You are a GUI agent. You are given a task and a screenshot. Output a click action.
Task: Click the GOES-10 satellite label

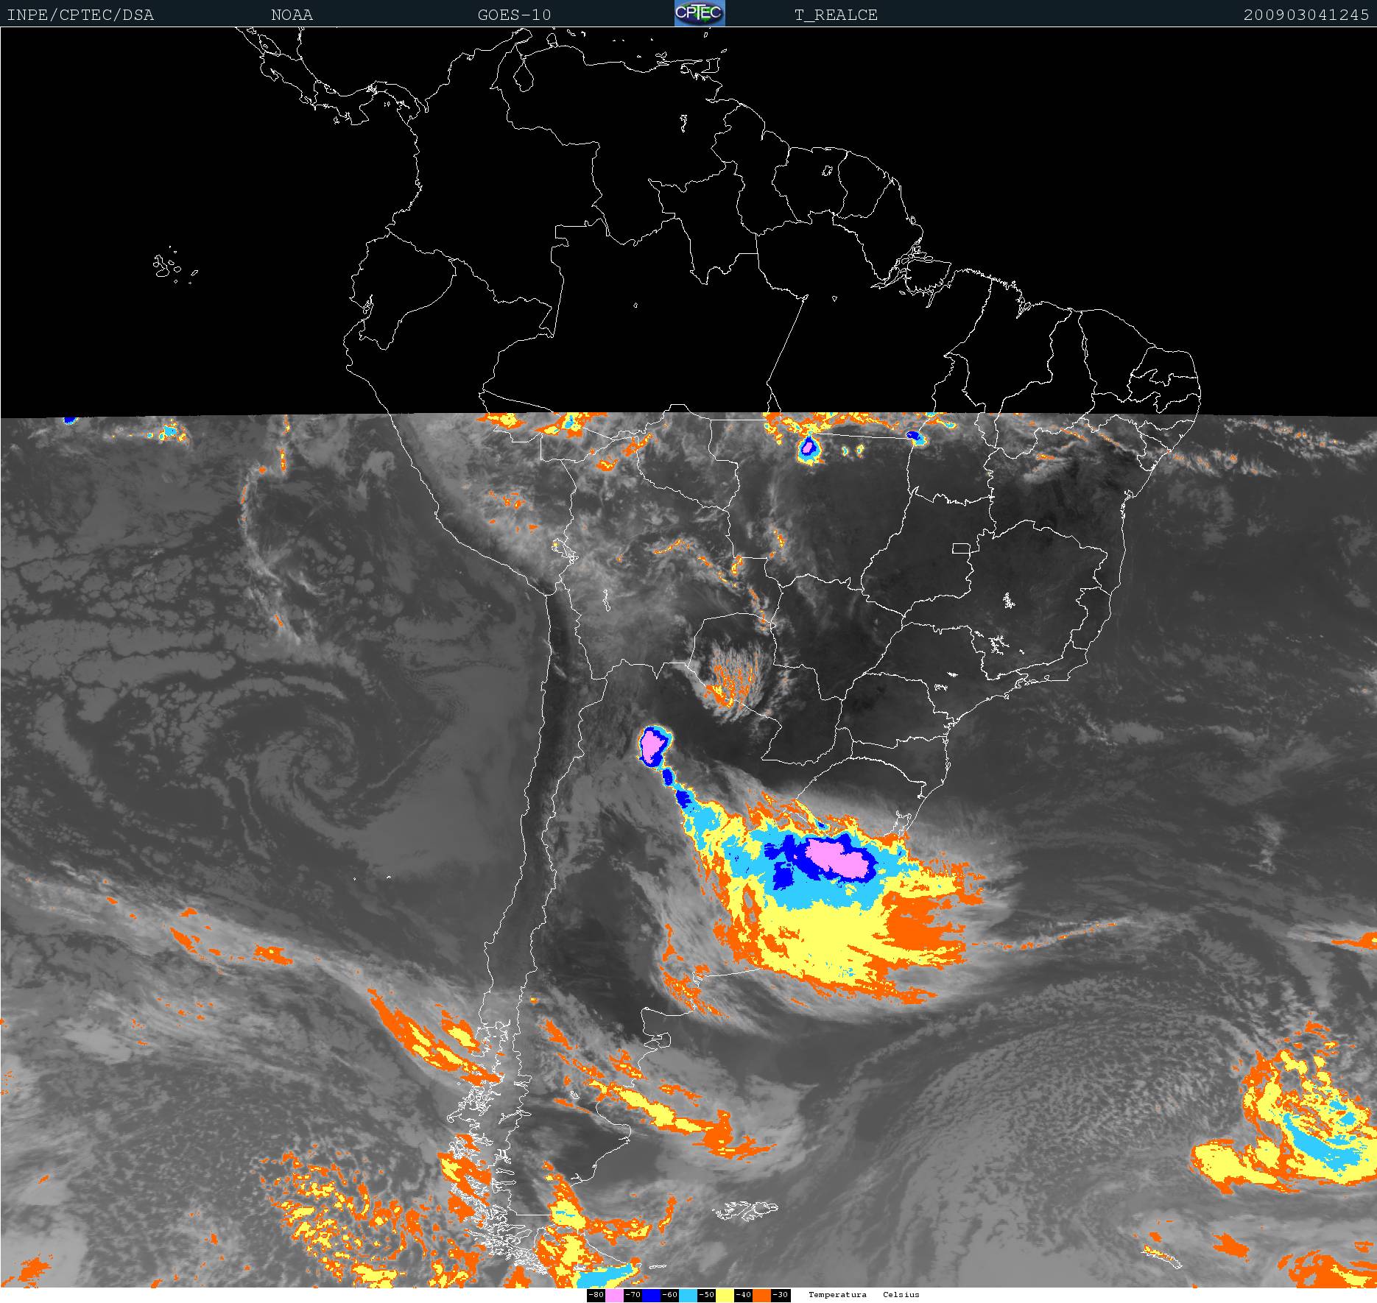[514, 15]
